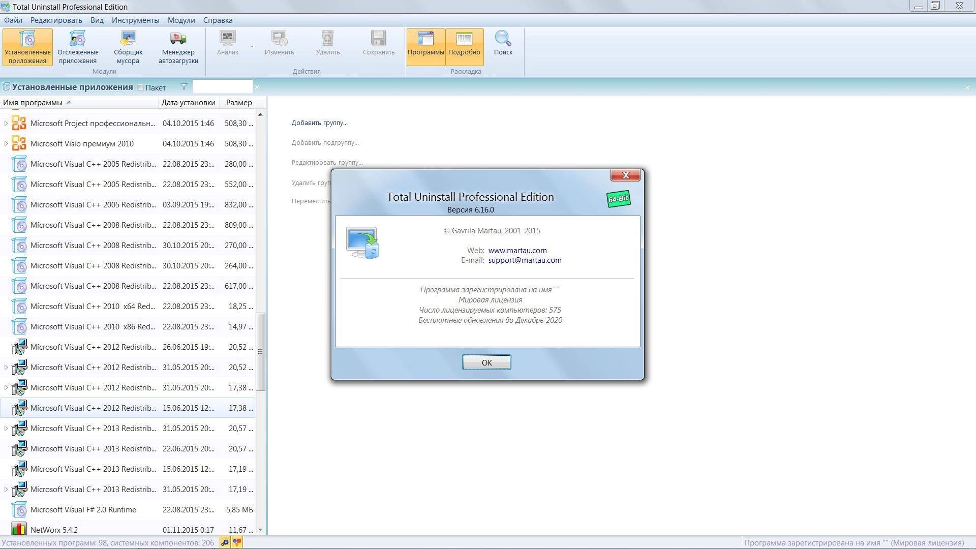The height and width of the screenshot is (549, 976).
Task: Open the Редактировать menu
Action: [56, 20]
